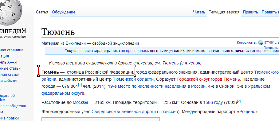Viewport: 279px width, 121px height.
Task: Open footnote reference [1]
Action: point(80,85)
